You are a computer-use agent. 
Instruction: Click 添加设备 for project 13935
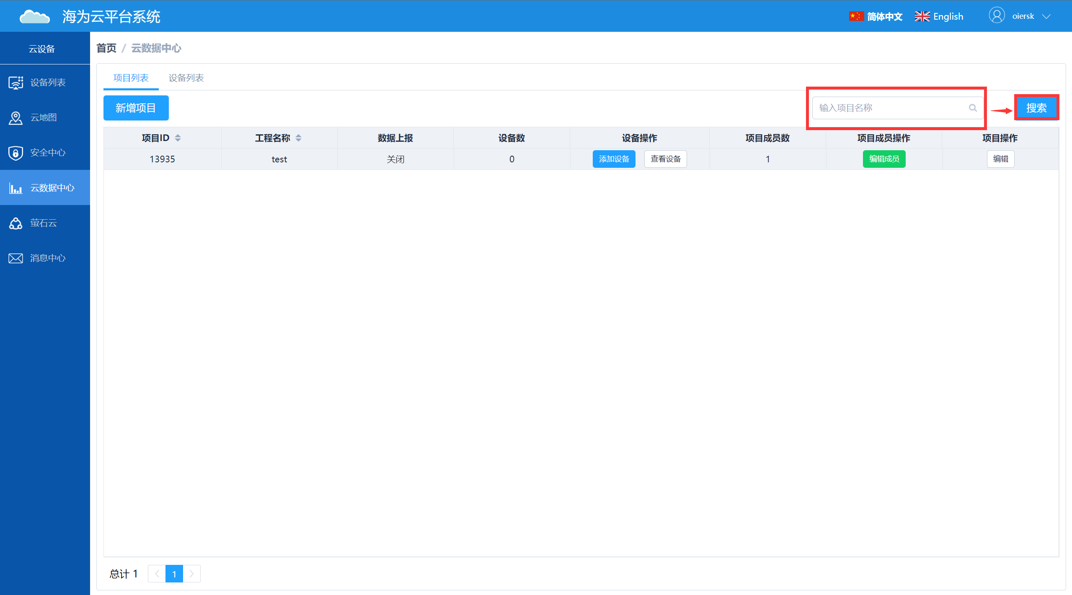614,158
